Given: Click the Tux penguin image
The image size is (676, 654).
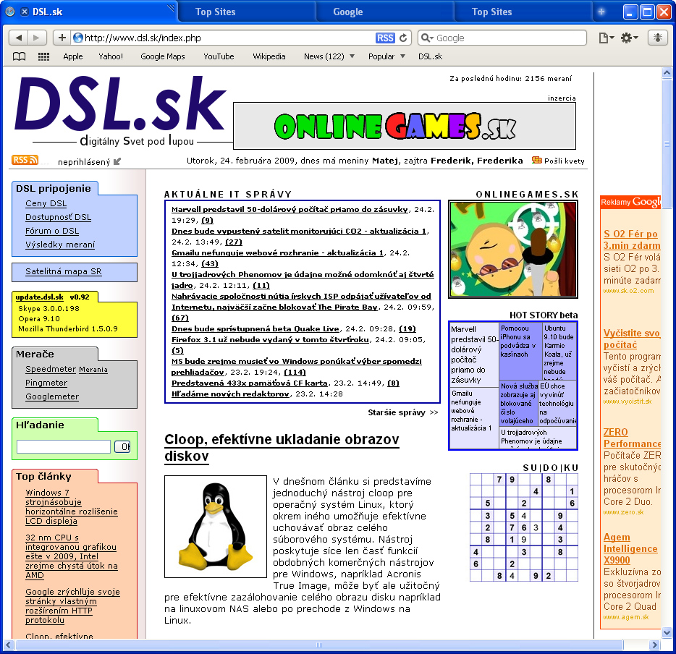Looking at the screenshot, I should 216,527.
